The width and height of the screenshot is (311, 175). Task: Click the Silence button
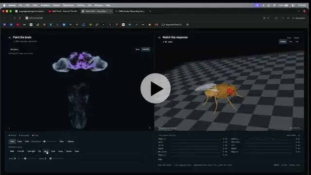pyautogui.click(x=71, y=141)
